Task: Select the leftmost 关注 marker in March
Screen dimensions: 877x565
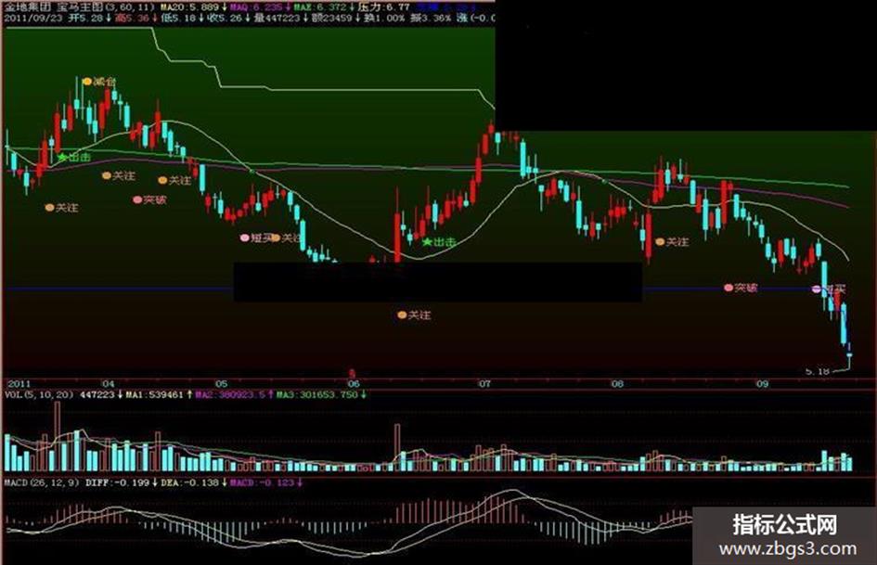Action: [61, 208]
